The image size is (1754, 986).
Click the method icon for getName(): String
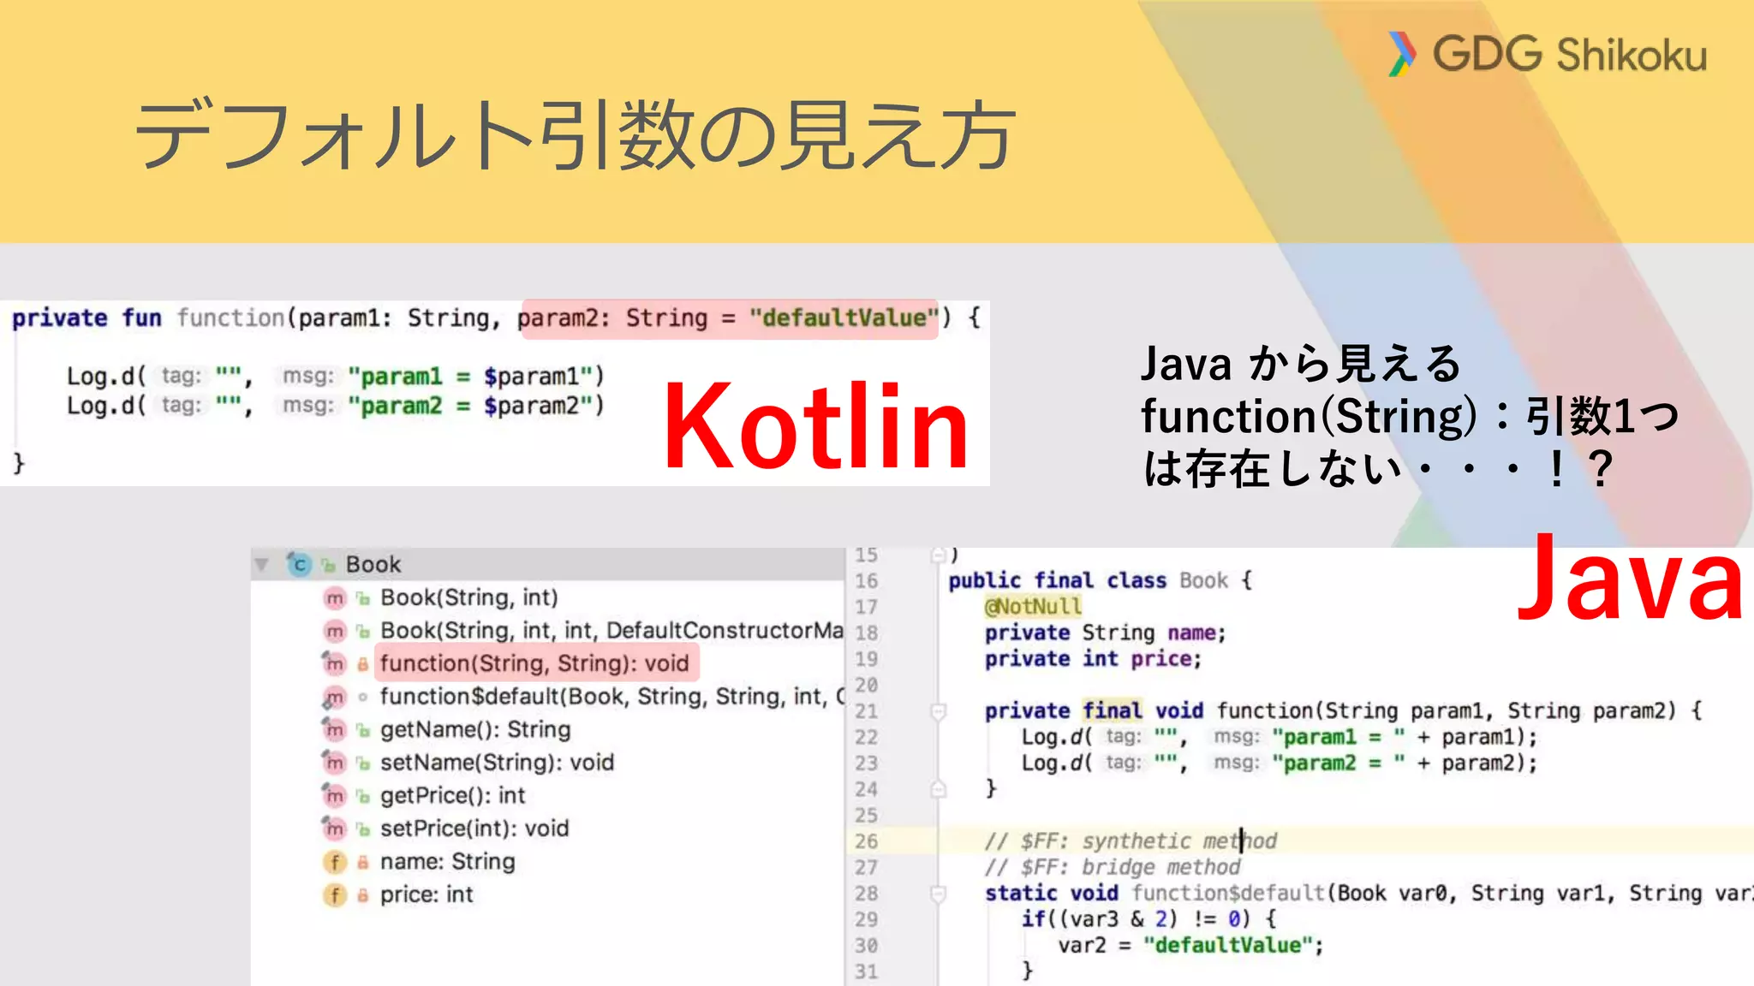(335, 730)
